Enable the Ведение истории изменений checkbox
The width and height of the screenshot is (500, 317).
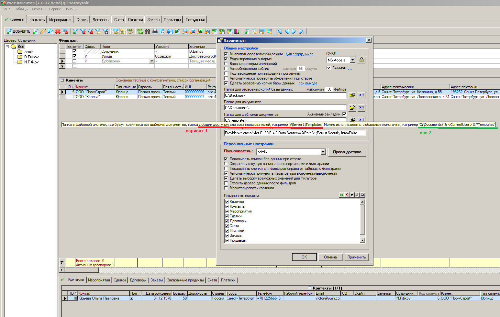(226, 64)
